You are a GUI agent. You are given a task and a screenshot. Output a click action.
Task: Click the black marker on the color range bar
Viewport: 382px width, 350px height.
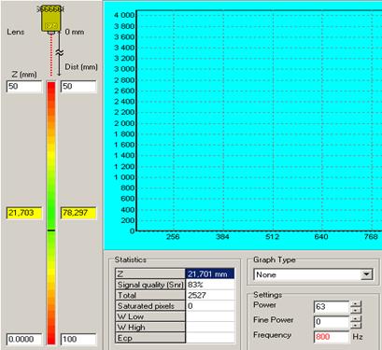(x=51, y=231)
